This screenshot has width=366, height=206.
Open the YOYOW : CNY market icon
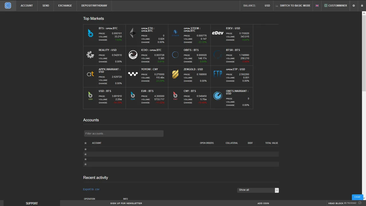tap(133, 74)
